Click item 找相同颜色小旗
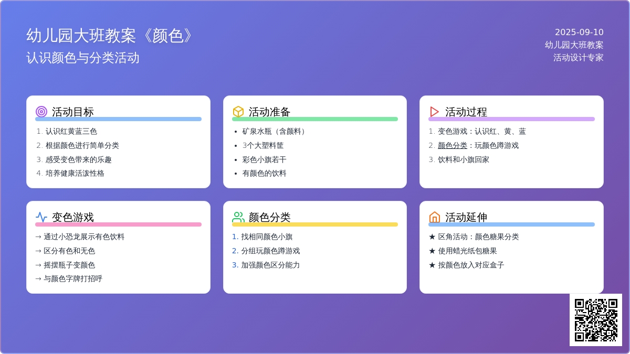630x354 pixels. click(x=267, y=237)
